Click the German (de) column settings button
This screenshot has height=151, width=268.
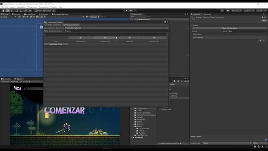[105, 38]
